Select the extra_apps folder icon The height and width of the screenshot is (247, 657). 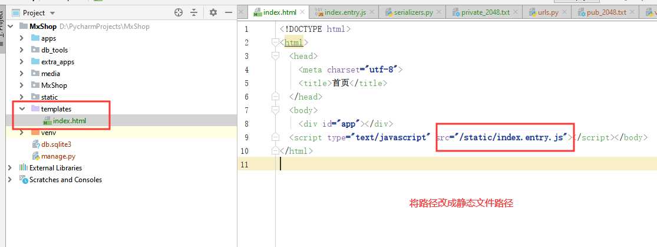[35, 62]
